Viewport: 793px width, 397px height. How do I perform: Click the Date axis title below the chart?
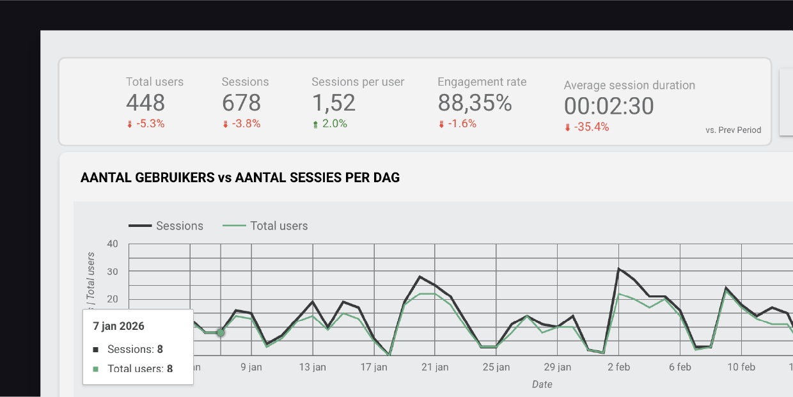pos(542,384)
